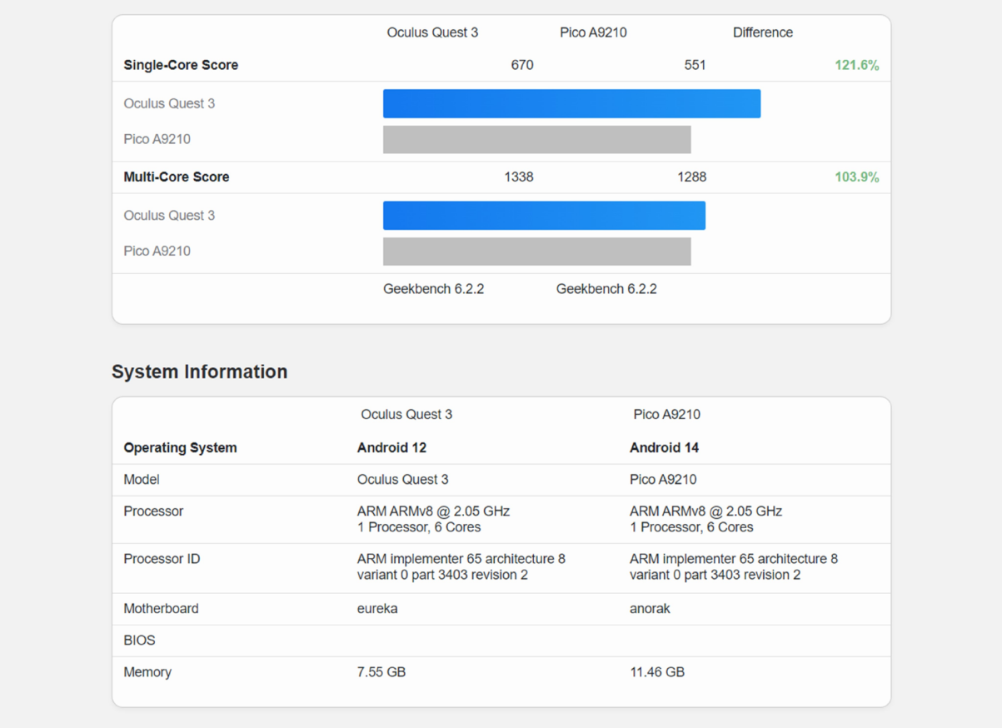Select the Oculus Quest 3 ARM implementer 65 value
Image resolution: width=1002 pixels, height=728 pixels.
[x=461, y=566]
